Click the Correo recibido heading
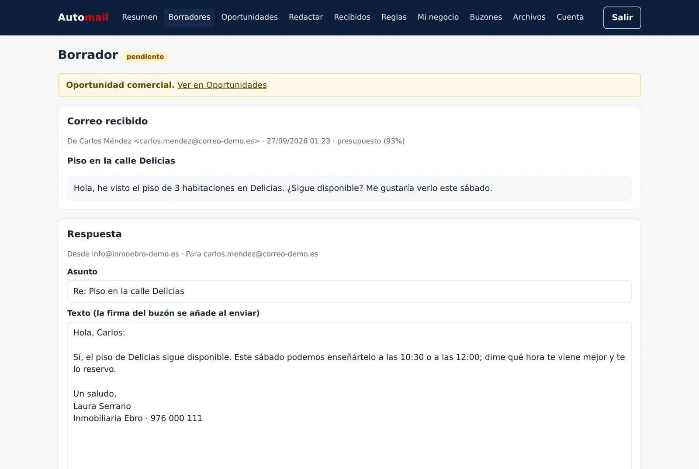 coord(107,121)
